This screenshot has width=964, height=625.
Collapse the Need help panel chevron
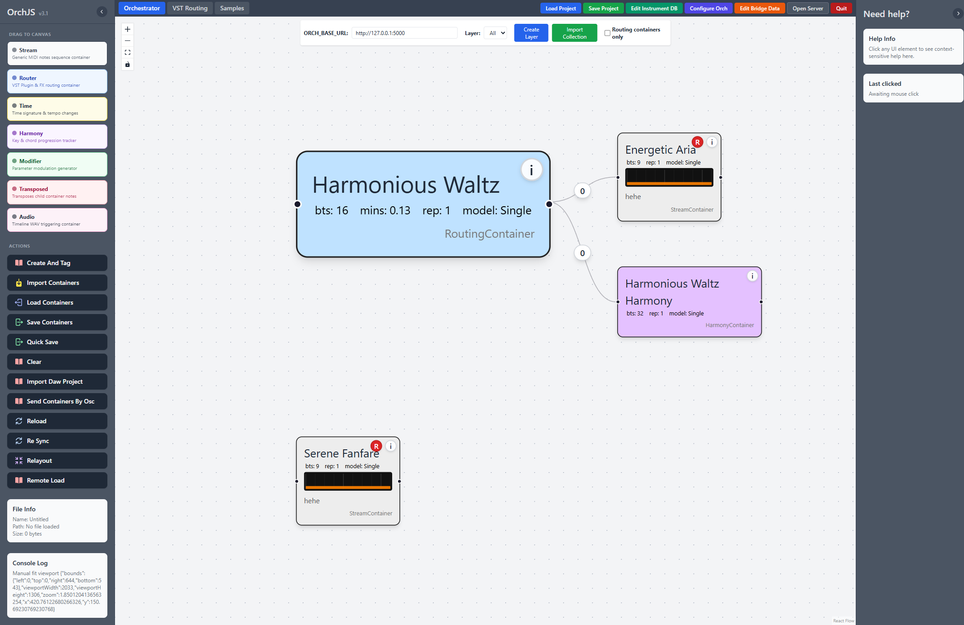(958, 13)
